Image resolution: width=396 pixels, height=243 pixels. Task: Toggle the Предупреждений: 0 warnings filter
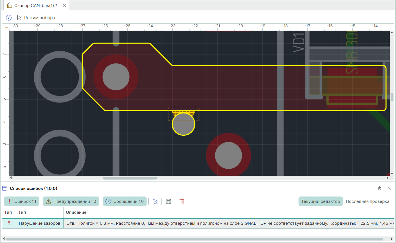click(71, 201)
